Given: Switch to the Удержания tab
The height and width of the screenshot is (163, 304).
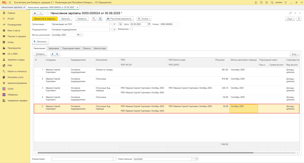Looking at the screenshot, I should (53, 48).
